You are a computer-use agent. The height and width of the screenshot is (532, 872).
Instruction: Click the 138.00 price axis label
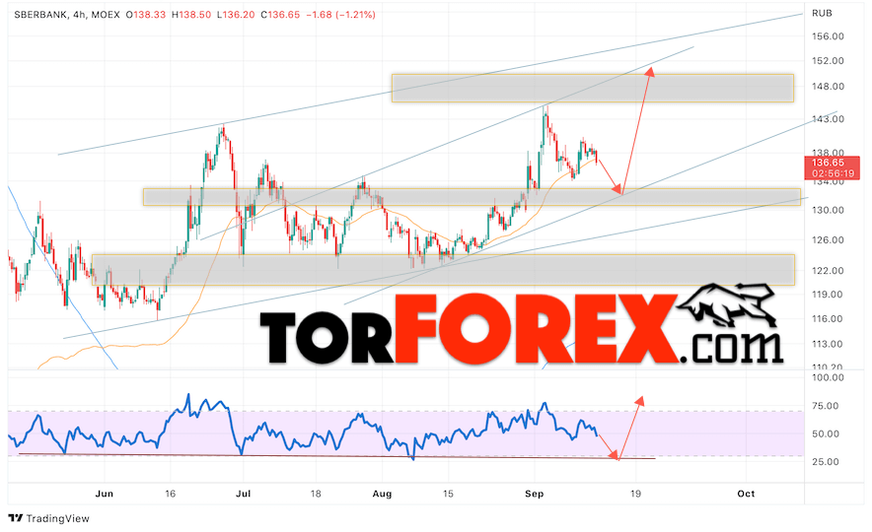(828, 152)
